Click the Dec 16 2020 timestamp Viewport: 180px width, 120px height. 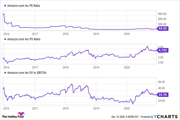coord(124,117)
